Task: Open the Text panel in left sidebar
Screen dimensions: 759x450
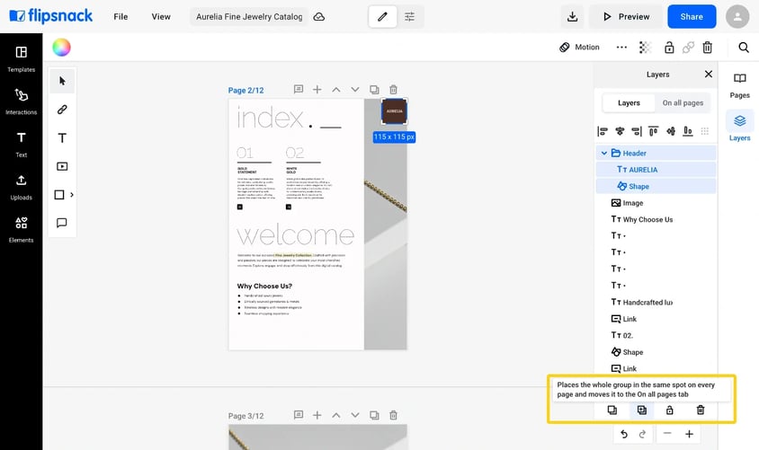Action: (21, 144)
